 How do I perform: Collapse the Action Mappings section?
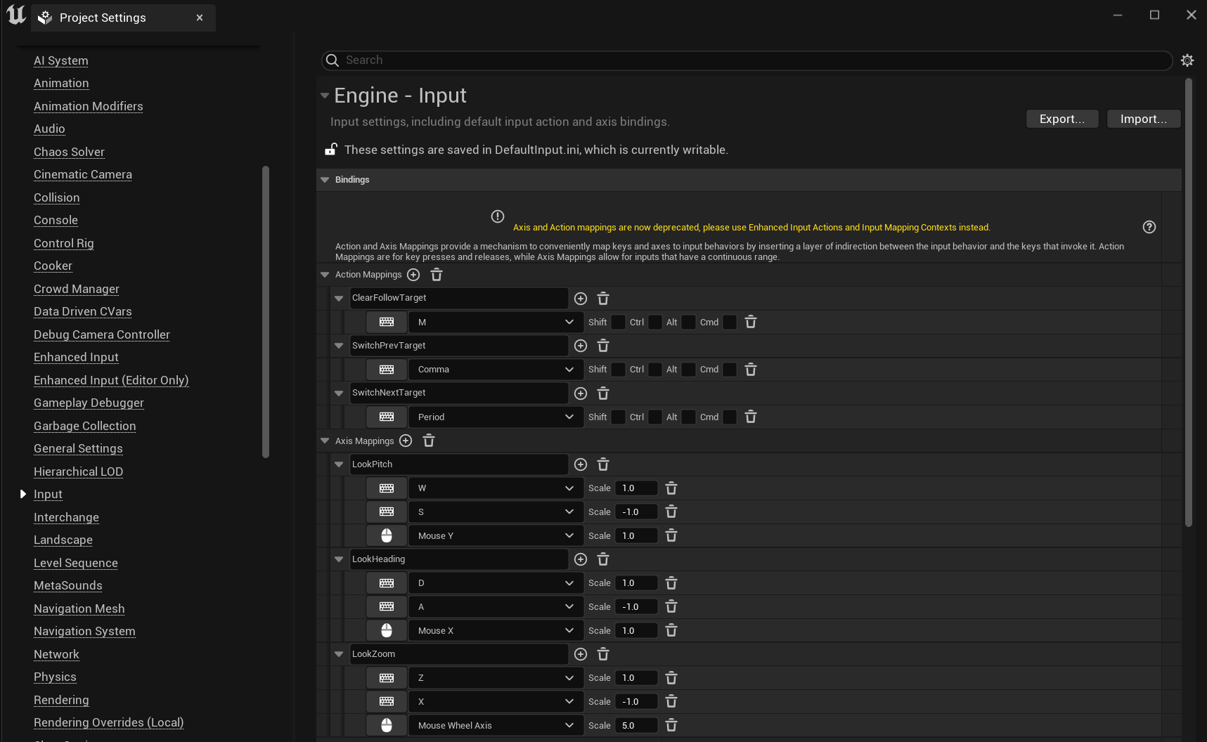[x=325, y=275]
